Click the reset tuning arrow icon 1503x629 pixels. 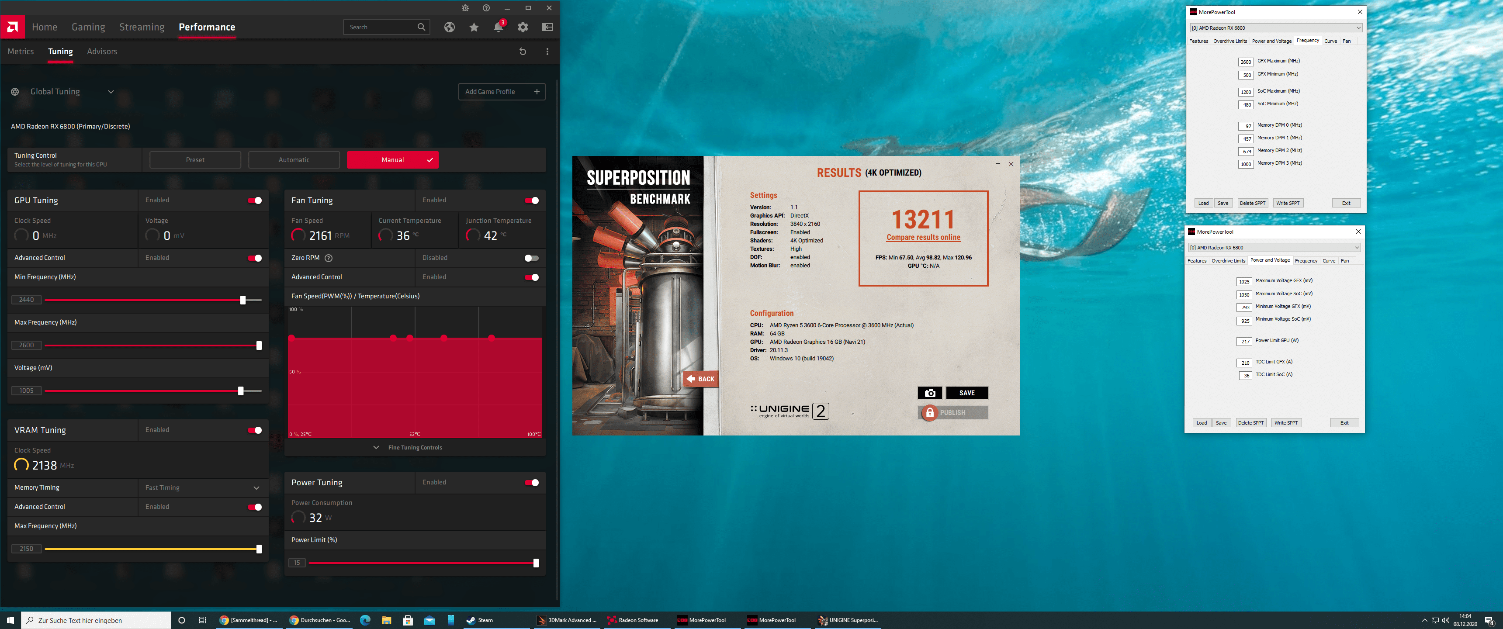tap(523, 52)
